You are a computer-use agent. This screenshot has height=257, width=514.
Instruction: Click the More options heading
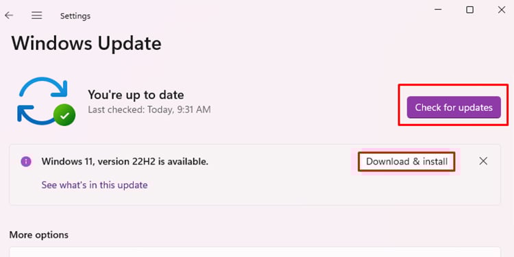38,234
